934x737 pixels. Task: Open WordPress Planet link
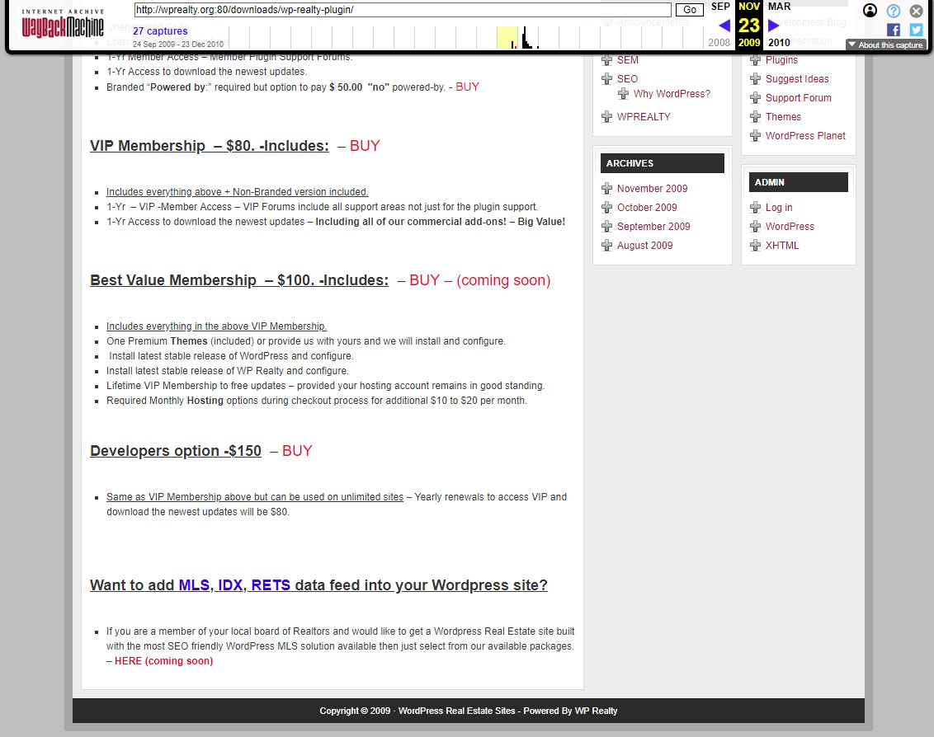(805, 136)
